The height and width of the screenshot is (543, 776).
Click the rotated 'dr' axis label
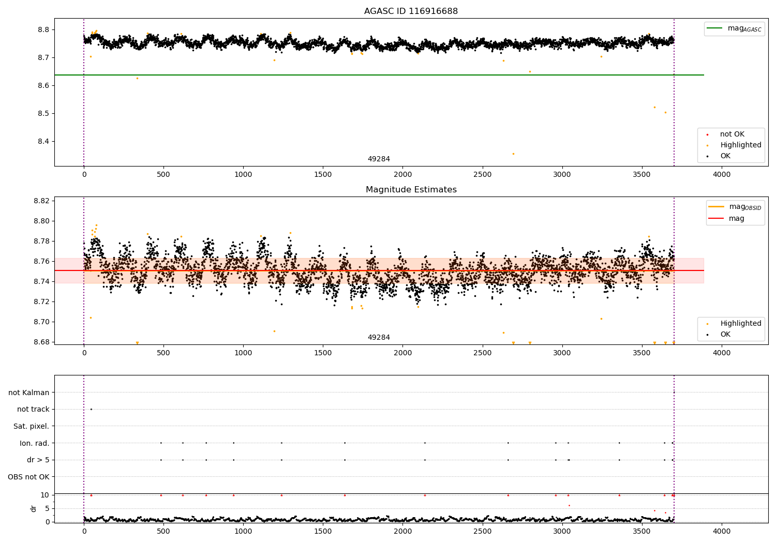click(34, 508)
